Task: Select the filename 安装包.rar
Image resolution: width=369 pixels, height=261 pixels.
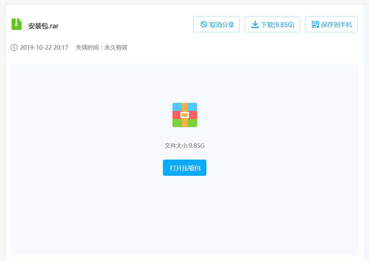Action: pos(43,25)
